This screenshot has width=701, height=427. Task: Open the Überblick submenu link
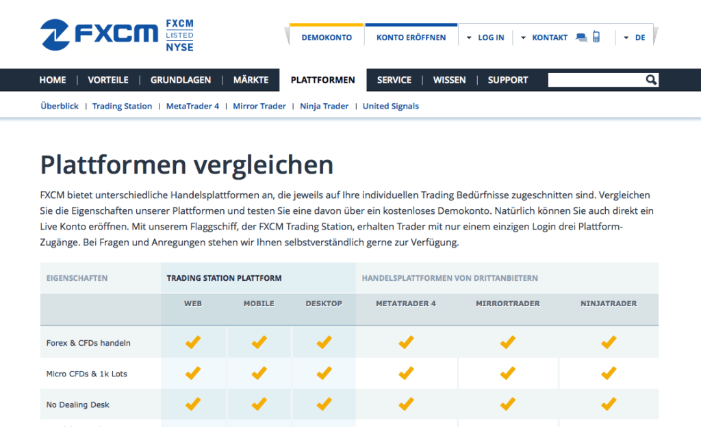point(60,106)
